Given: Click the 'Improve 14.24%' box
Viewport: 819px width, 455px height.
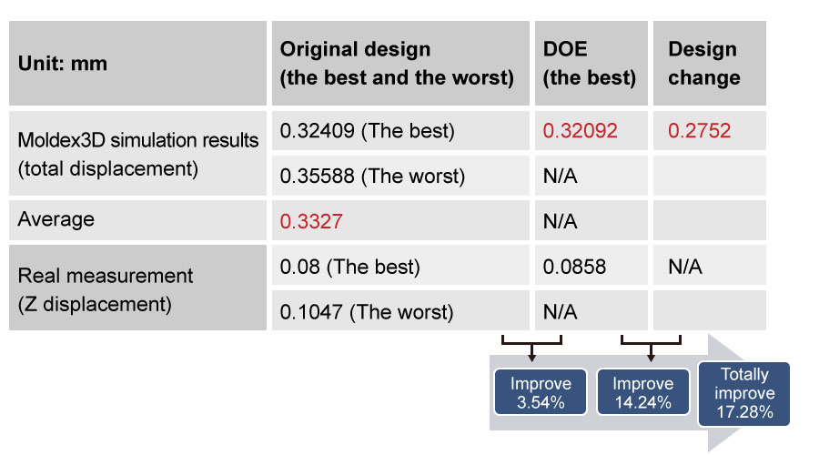Looking at the screenshot, I should 643,392.
